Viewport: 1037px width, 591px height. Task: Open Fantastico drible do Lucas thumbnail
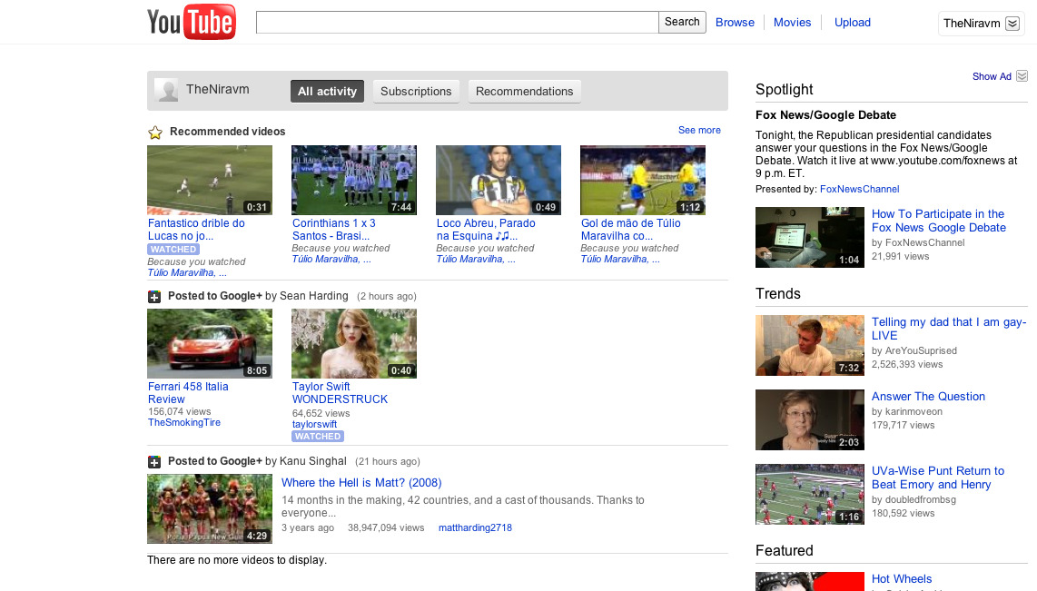pos(210,181)
